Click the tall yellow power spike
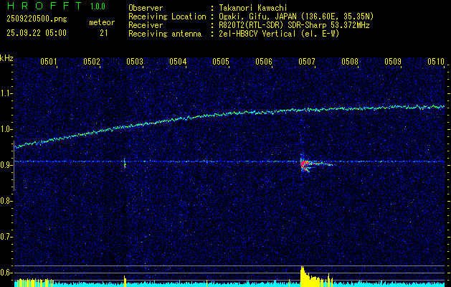Screen dimensions: 451x287 (x=302, y=275)
